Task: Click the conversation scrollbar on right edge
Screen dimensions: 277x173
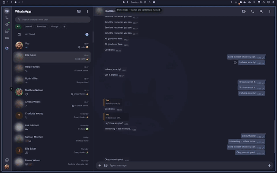Action: pyautogui.click(x=274, y=136)
